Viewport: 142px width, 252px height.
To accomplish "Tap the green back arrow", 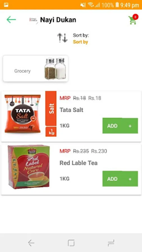I will pyautogui.click(x=11, y=20).
